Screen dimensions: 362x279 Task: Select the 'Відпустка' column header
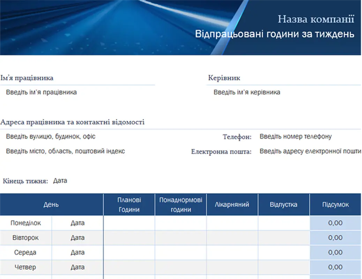click(284, 205)
